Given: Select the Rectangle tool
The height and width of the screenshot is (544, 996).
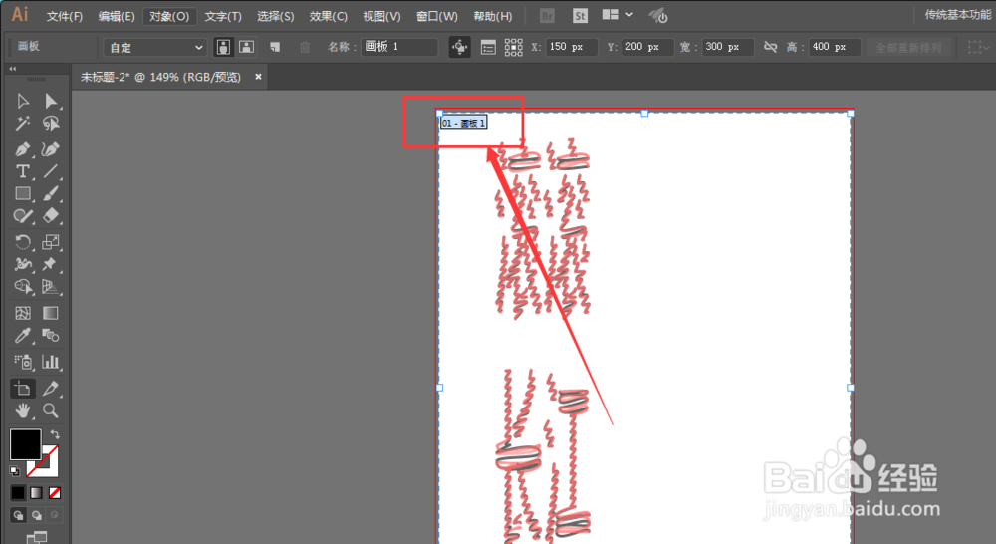Looking at the screenshot, I should pos(23,194).
